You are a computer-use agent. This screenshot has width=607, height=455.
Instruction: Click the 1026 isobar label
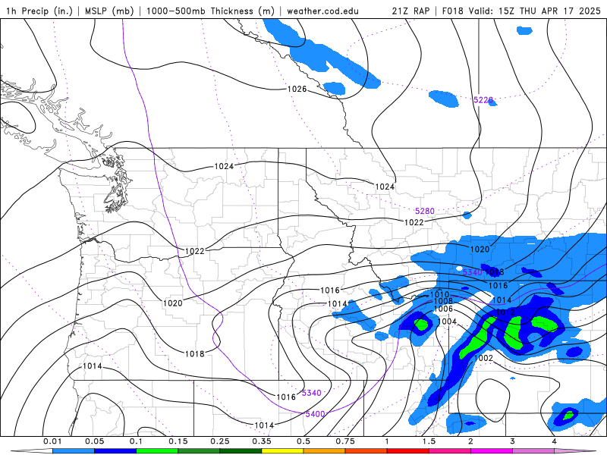click(x=297, y=89)
